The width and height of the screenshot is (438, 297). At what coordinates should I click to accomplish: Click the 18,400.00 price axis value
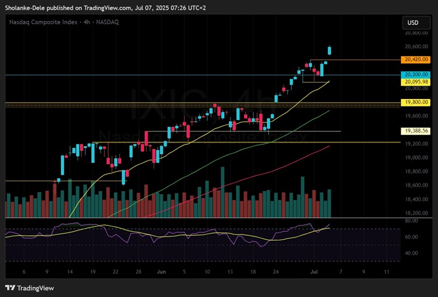point(416,199)
